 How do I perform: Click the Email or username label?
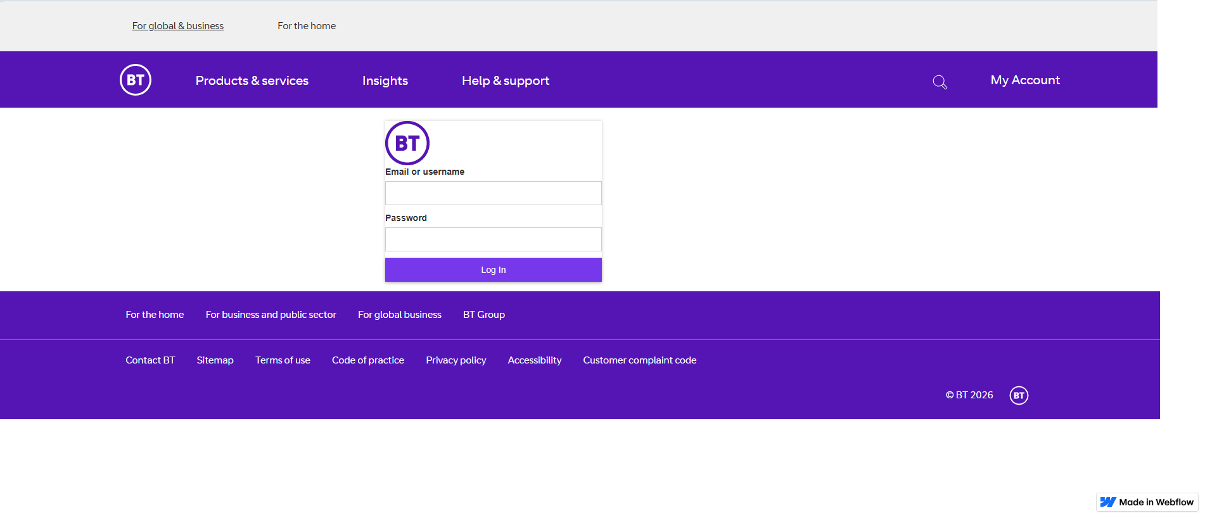tap(424, 172)
